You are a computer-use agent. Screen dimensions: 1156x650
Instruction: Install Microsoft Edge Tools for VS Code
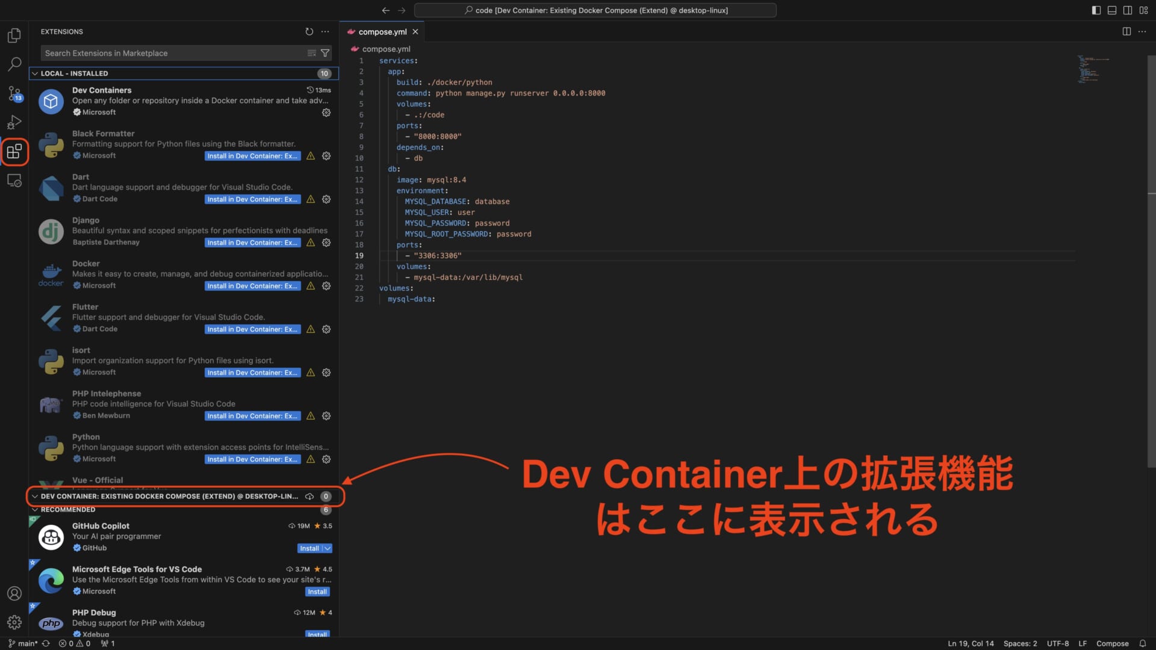click(x=317, y=592)
